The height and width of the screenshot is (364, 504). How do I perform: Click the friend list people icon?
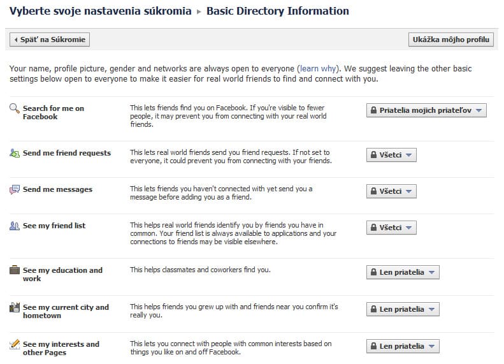[x=15, y=226]
